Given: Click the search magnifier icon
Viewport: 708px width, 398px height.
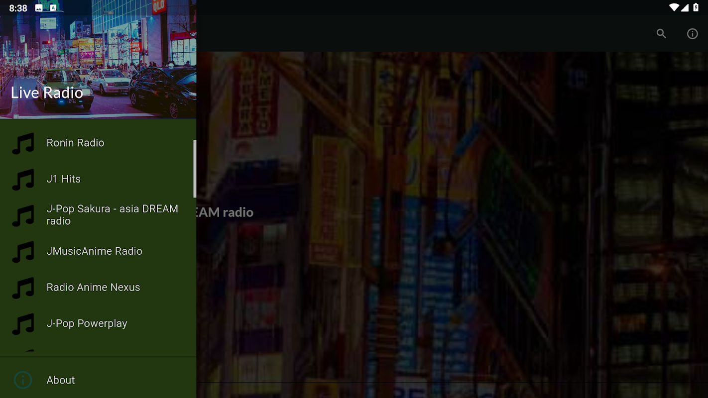Looking at the screenshot, I should tap(661, 33).
